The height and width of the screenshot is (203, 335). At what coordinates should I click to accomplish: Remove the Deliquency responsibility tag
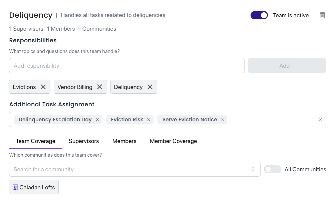[x=150, y=87]
